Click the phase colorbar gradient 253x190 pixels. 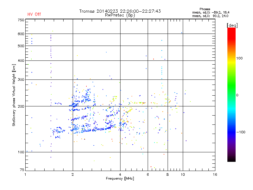tap(231, 95)
